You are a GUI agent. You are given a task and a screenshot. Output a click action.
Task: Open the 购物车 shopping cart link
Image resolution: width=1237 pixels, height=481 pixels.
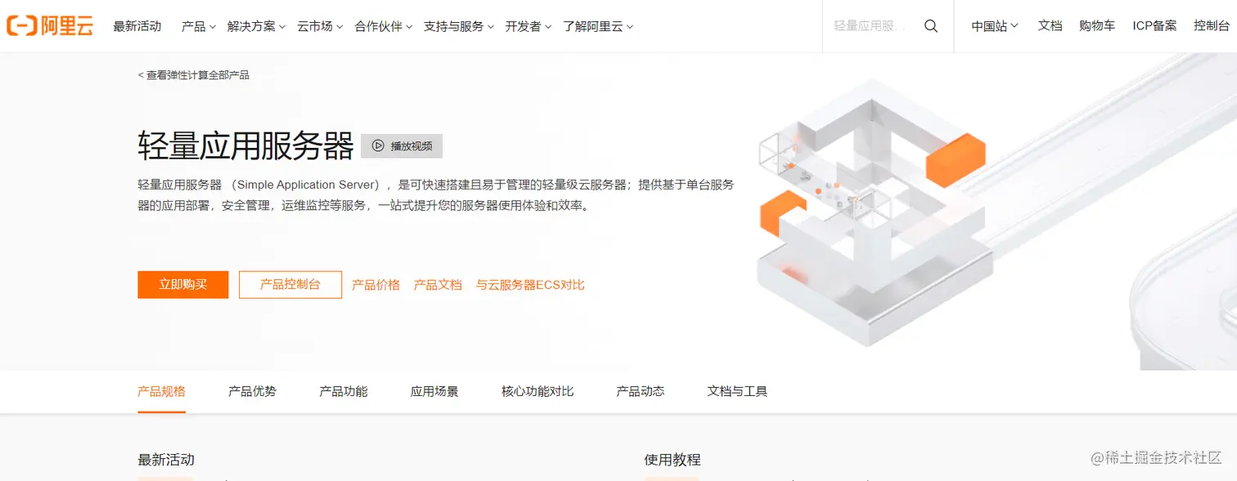tap(1097, 26)
